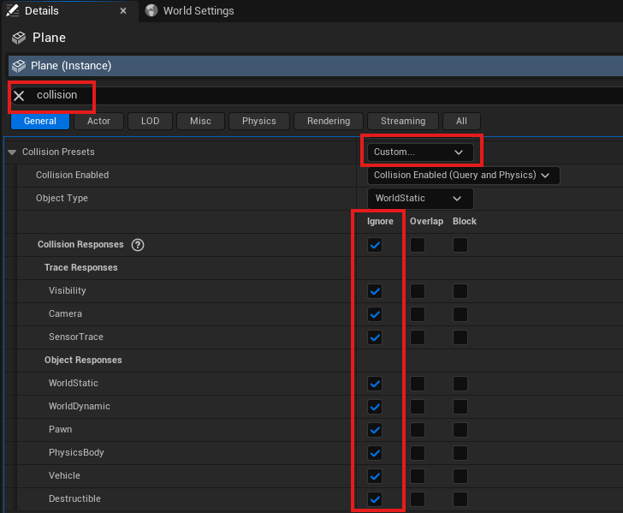Open the Object Type WorldStatic dropdown
This screenshot has width=623, height=513.
[x=419, y=198]
